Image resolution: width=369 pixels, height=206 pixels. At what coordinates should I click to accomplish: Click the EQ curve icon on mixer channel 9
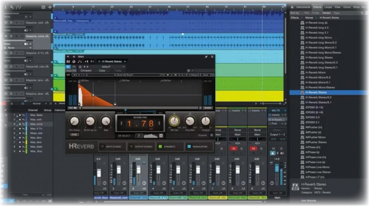coord(263,188)
